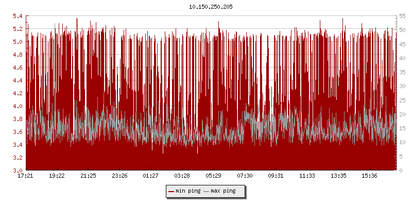The width and height of the screenshot is (412, 206).
Task: Select the min ping legend label
Action: click(188, 191)
